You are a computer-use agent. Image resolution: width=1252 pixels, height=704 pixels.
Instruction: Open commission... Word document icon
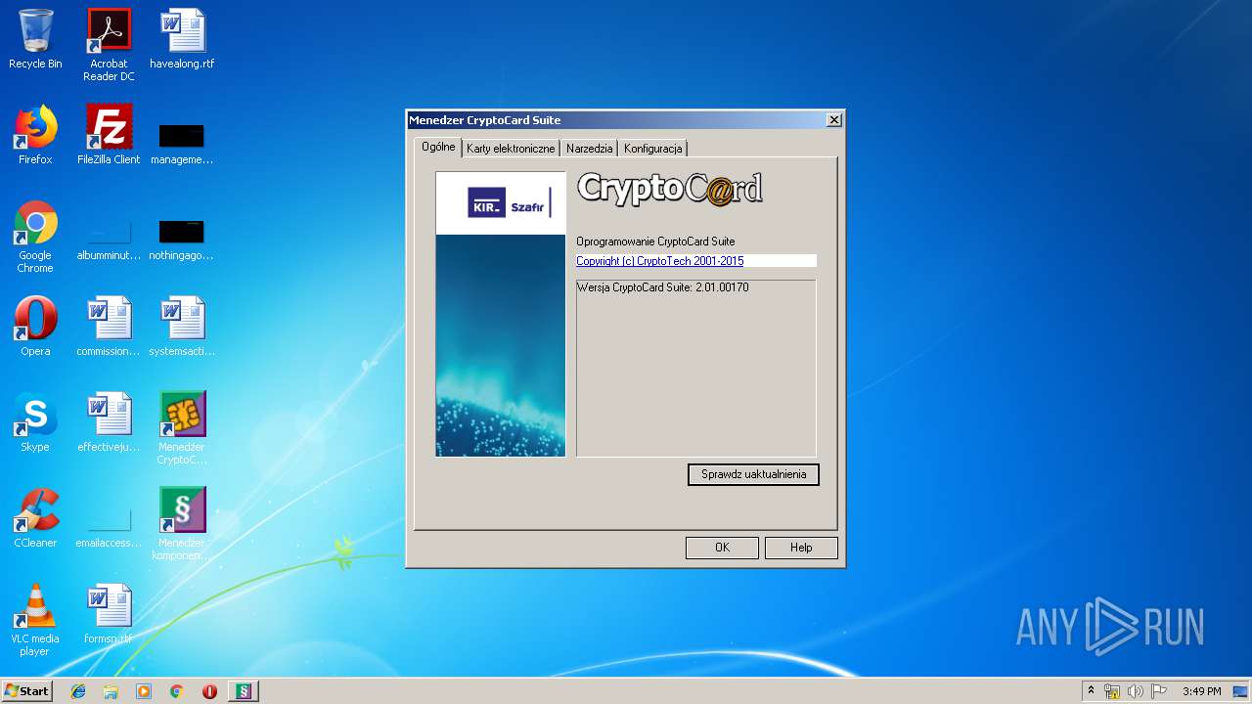tap(109, 327)
